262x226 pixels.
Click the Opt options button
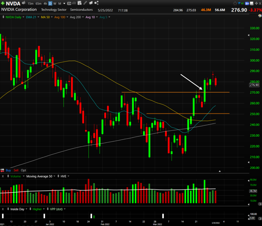pos(23,170)
